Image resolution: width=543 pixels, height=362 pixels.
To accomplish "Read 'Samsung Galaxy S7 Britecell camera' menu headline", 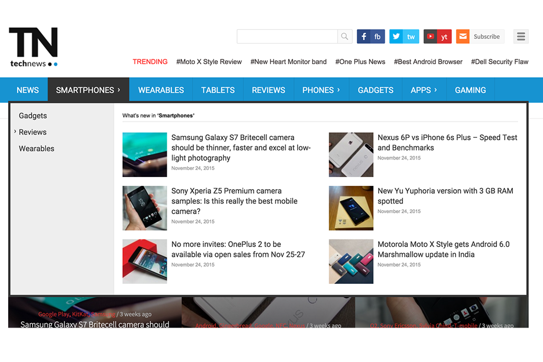I will coord(241,148).
